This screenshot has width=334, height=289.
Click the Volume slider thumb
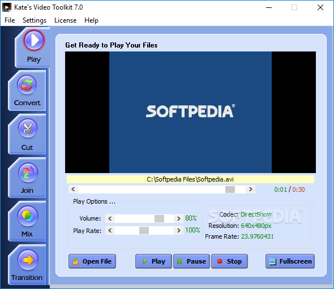point(159,218)
